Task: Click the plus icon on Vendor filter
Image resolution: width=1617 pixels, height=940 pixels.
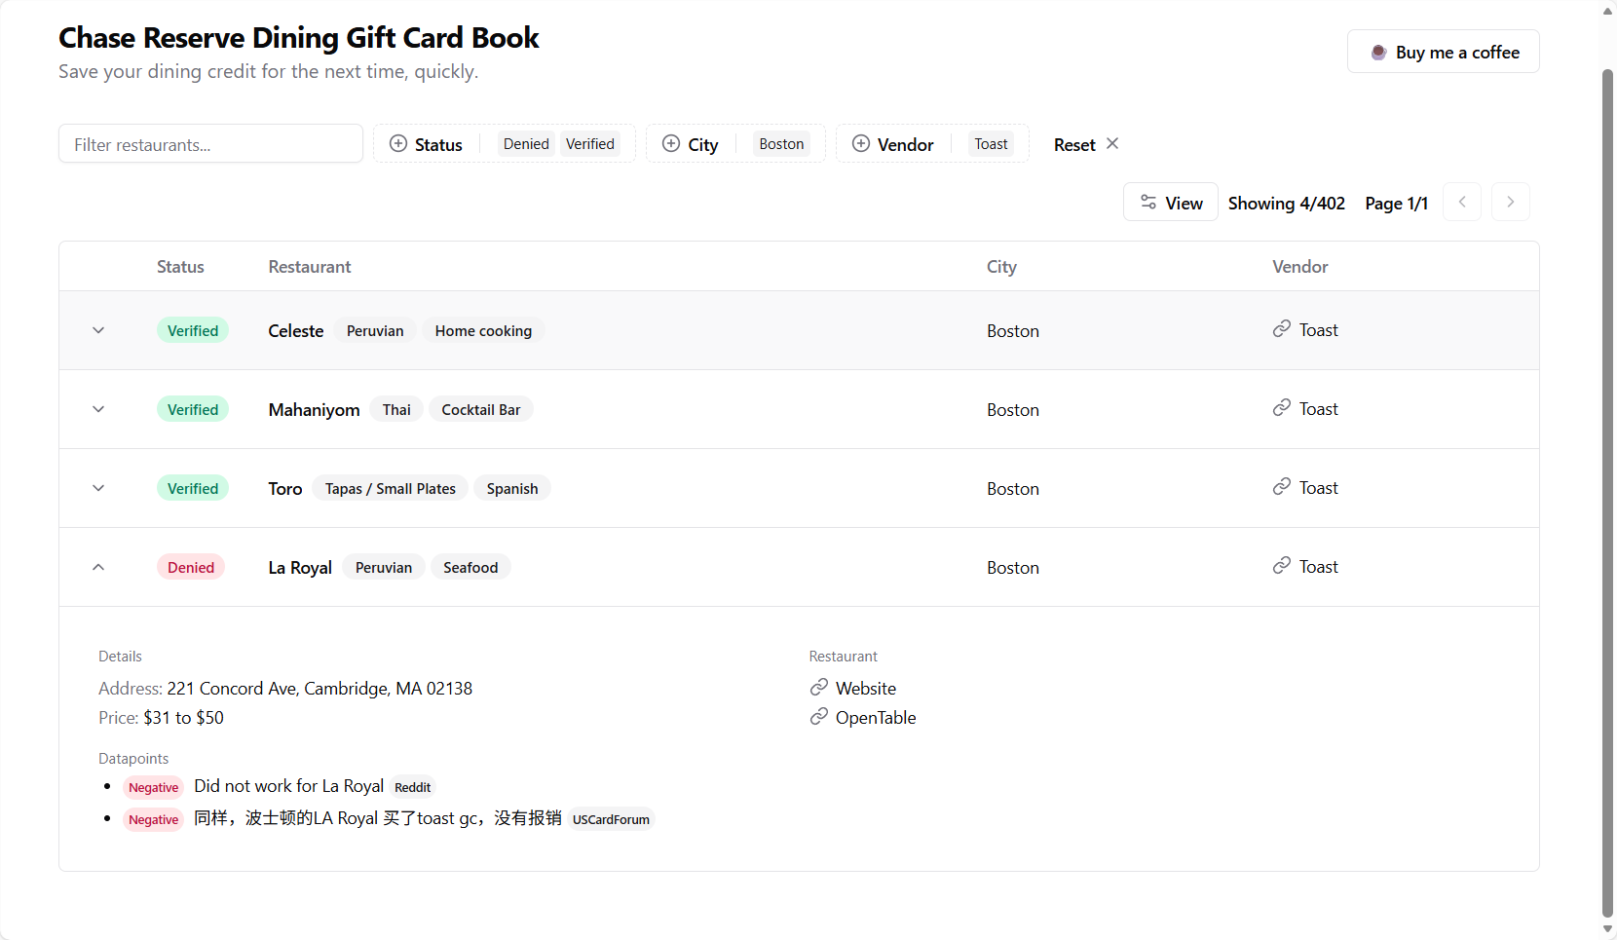Action: pos(861,144)
